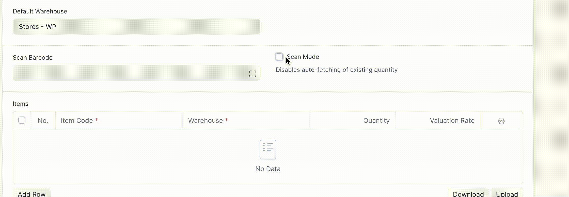Click the Download button below the table
This screenshot has width=569, height=197.
(468, 193)
